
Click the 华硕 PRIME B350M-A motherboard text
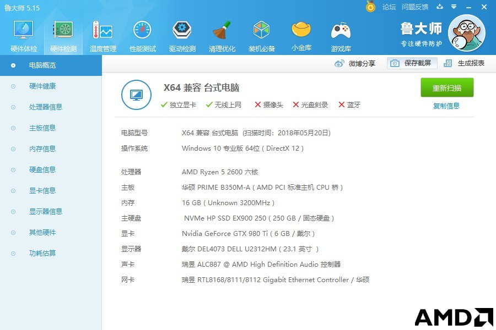(x=262, y=188)
